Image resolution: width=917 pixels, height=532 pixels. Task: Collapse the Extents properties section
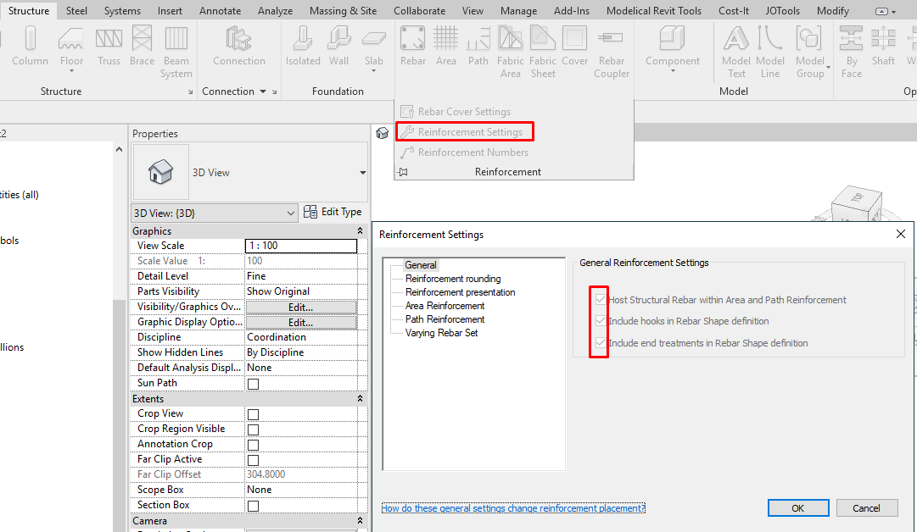tap(360, 399)
